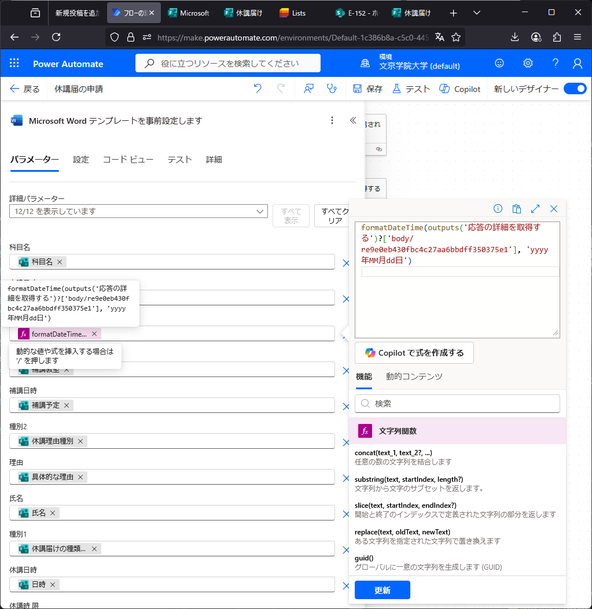Toggle the 新しいデザイナー switch
592x609 pixels.
tap(575, 88)
